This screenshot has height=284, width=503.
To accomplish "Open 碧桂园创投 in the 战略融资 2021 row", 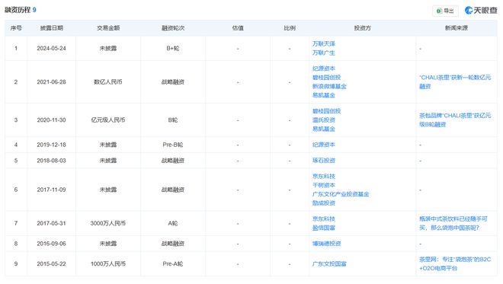I will pyautogui.click(x=326, y=77).
